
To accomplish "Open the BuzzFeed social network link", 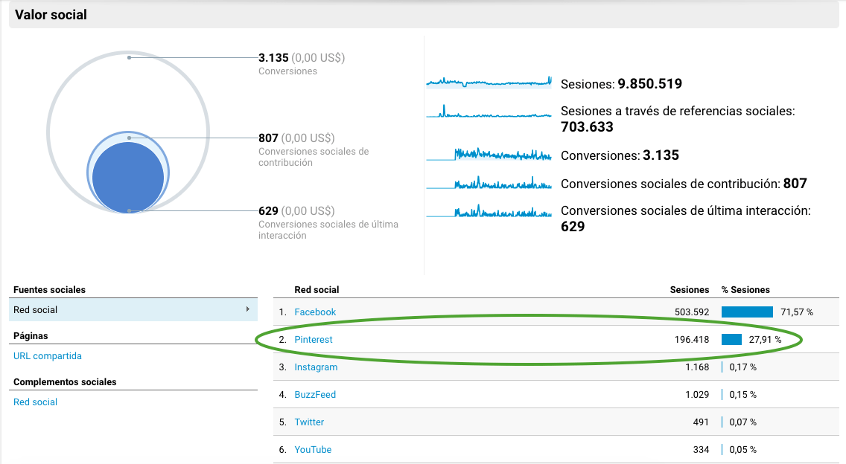I will tap(315, 395).
